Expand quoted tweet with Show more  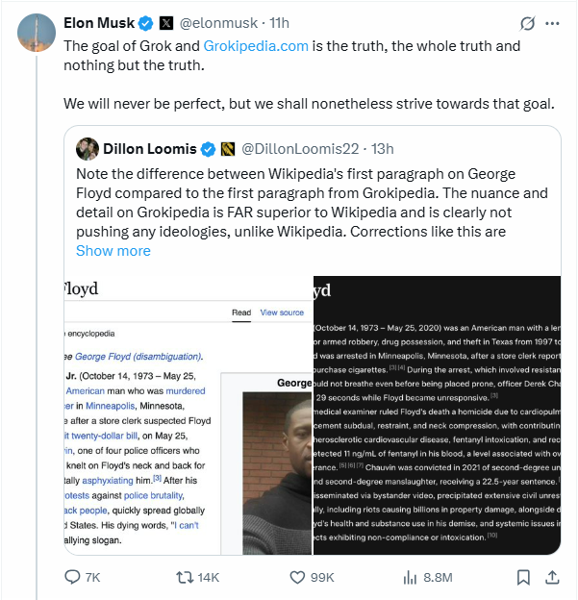113,250
